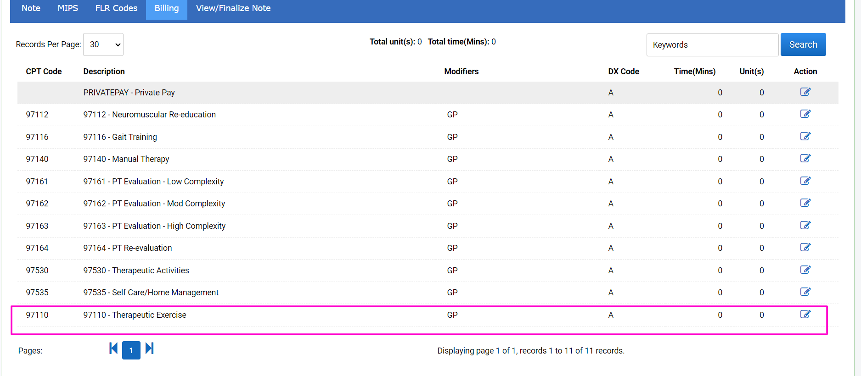Edit the 97164 PT Re-evaluation row
The width and height of the screenshot is (861, 376).
[x=805, y=248]
